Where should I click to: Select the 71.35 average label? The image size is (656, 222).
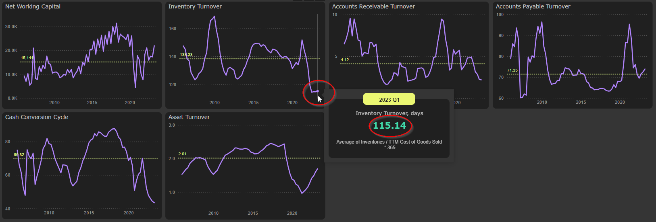(512, 70)
